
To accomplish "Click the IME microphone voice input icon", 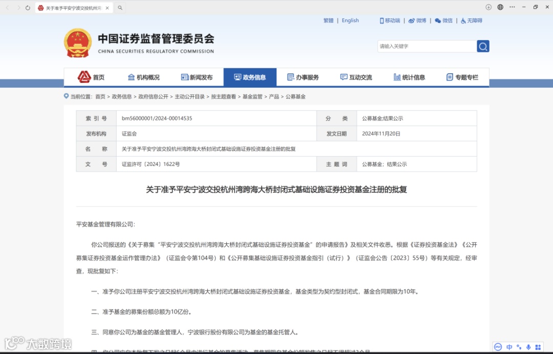I will (x=528, y=347).
